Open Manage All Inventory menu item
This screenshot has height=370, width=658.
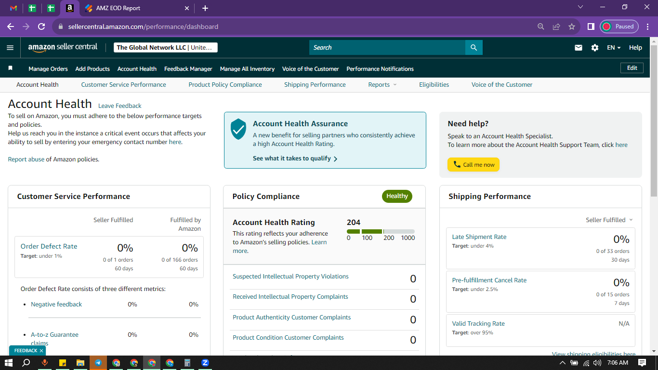[247, 69]
